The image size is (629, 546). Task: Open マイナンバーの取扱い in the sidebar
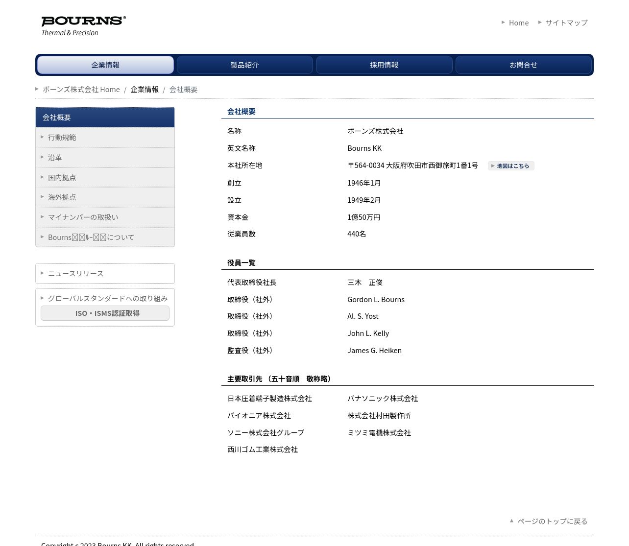[105, 217]
